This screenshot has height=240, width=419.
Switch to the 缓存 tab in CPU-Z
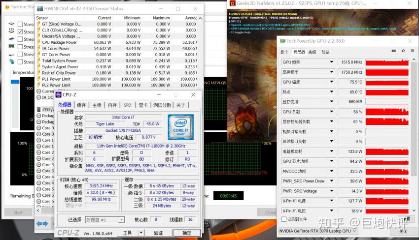coord(81,105)
